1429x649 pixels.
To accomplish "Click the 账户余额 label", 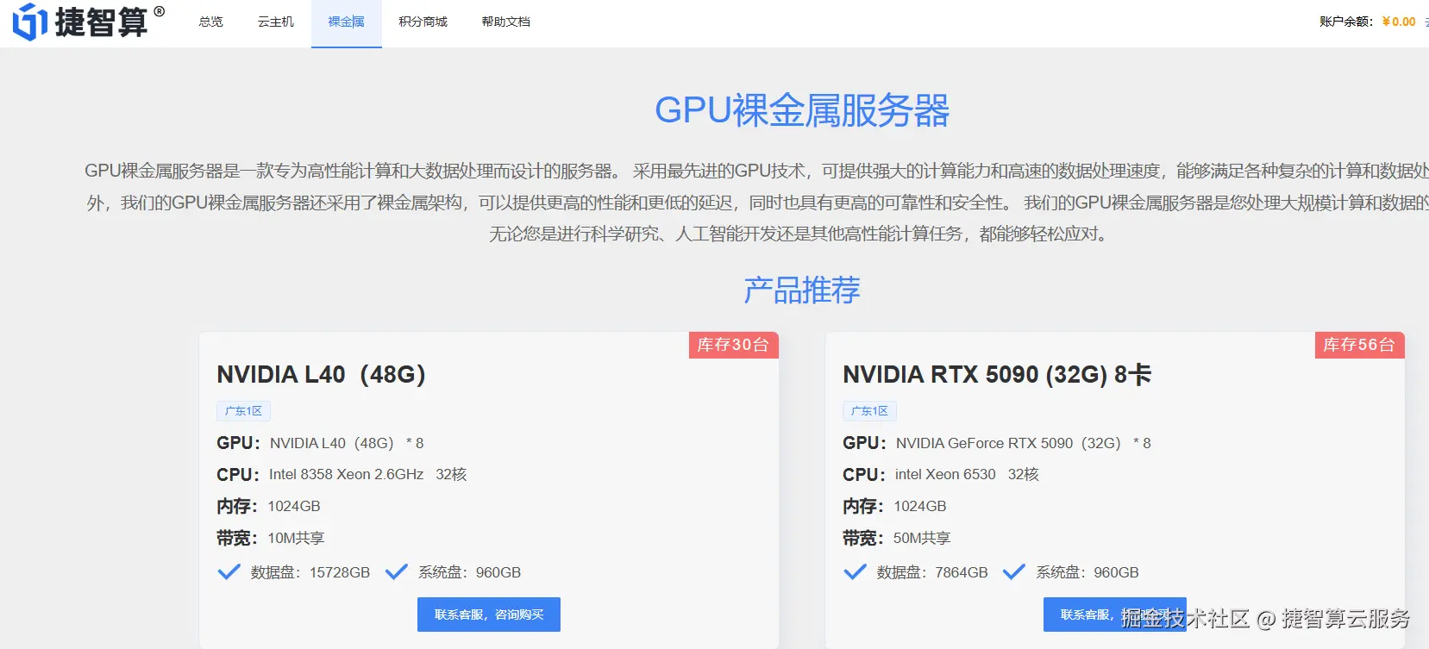I will (1346, 22).
